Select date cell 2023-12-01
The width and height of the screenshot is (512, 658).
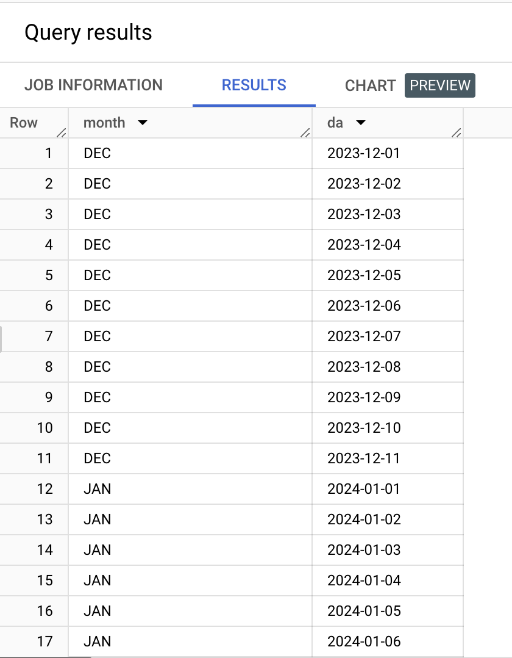point(364,153)
